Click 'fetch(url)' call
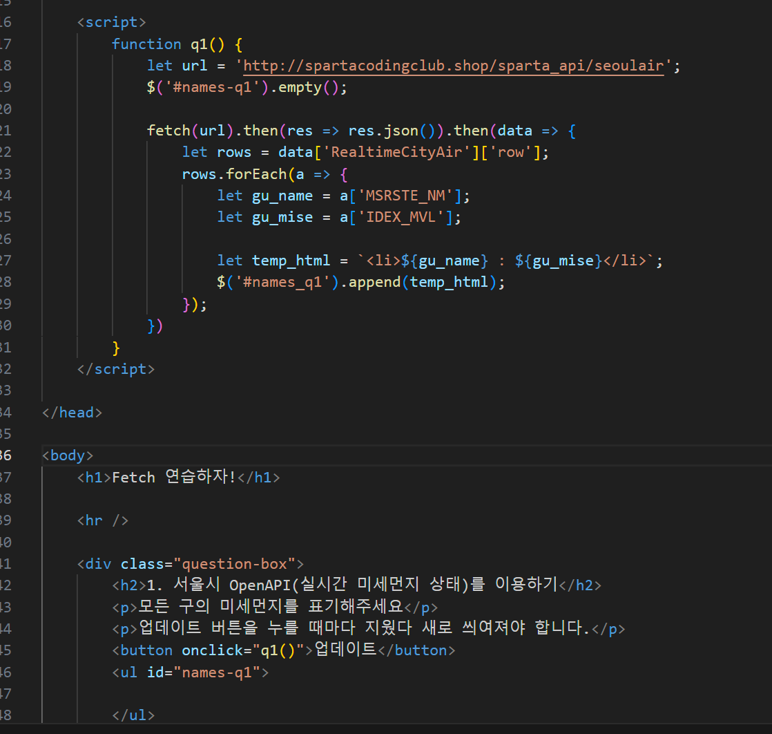 pyautogui.click(x=190, y=131)
